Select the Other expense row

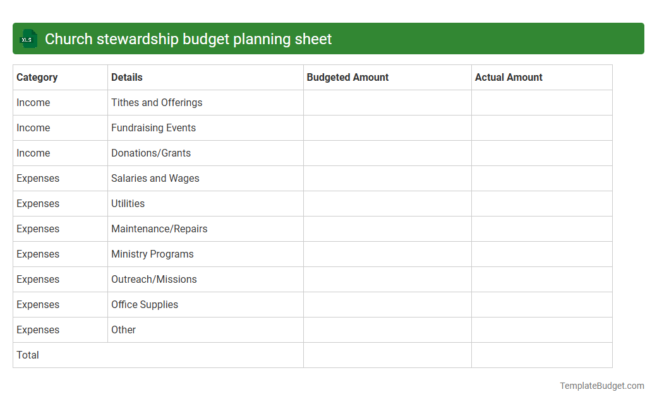click(x=123, y=330)
